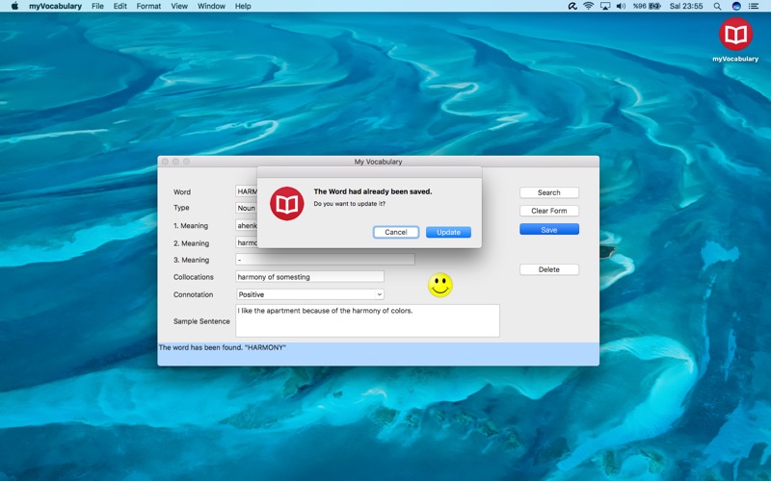
Task: Expand the Connotation dropdown showing Positive
Action: [x=310, y=294]
